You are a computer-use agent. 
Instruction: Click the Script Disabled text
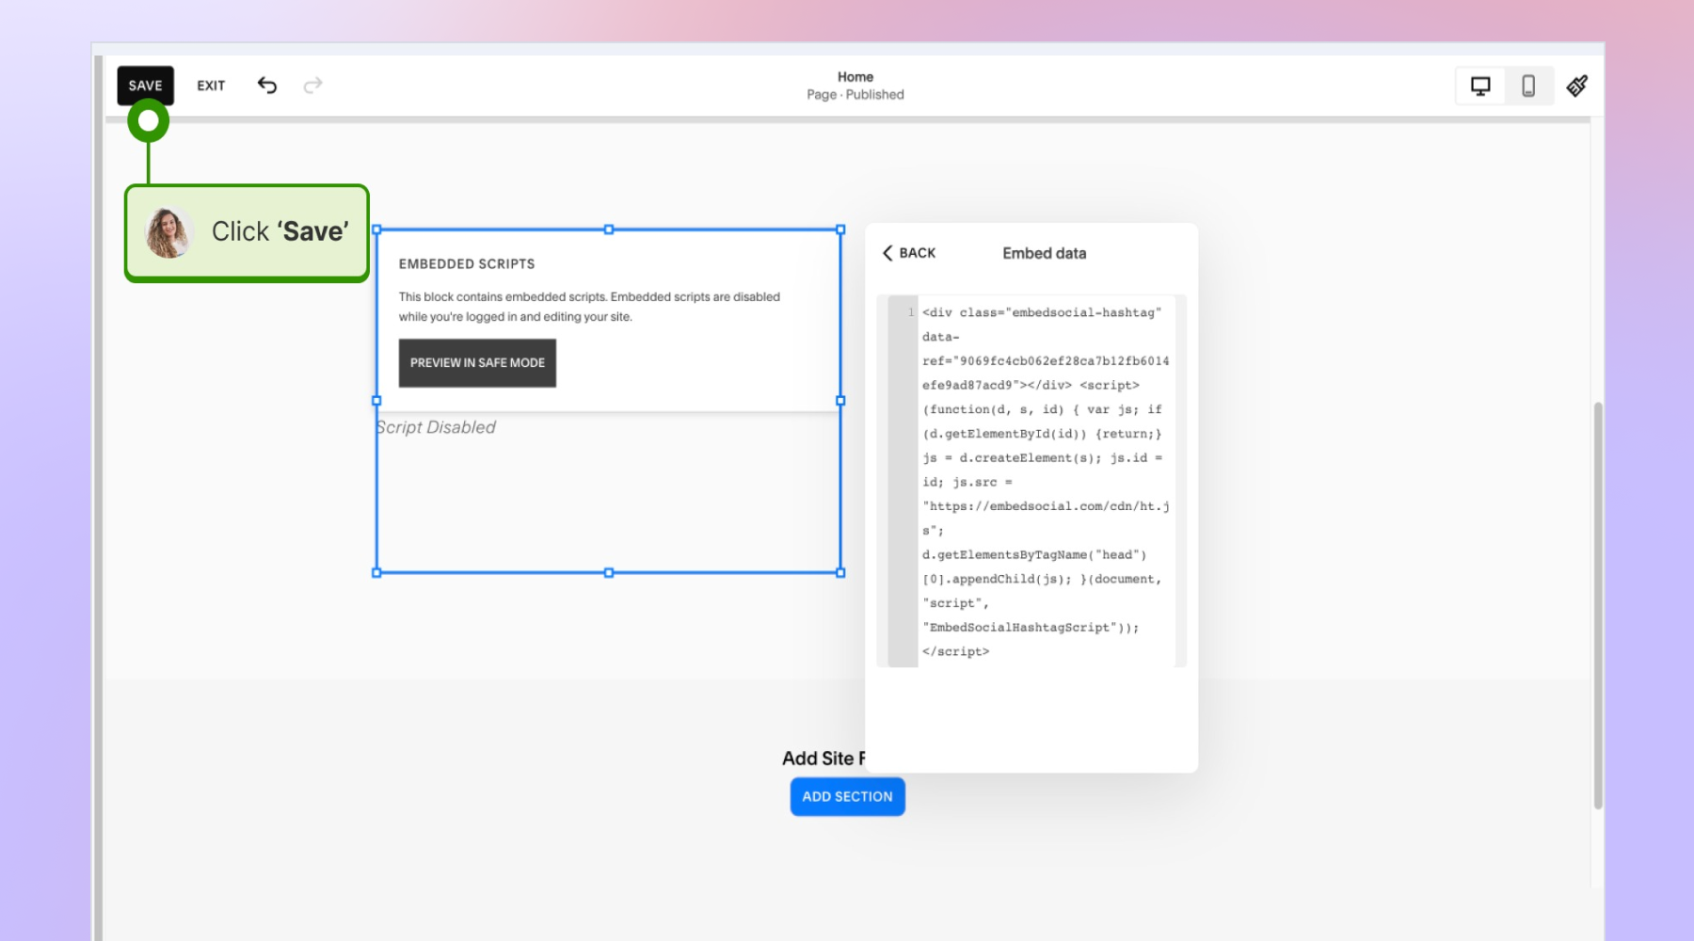pos(436,427)
